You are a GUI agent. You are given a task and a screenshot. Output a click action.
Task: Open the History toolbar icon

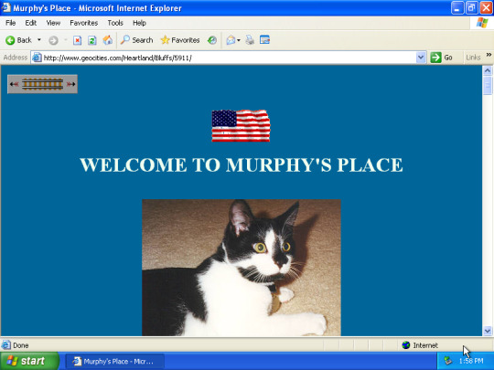[212, 40]
